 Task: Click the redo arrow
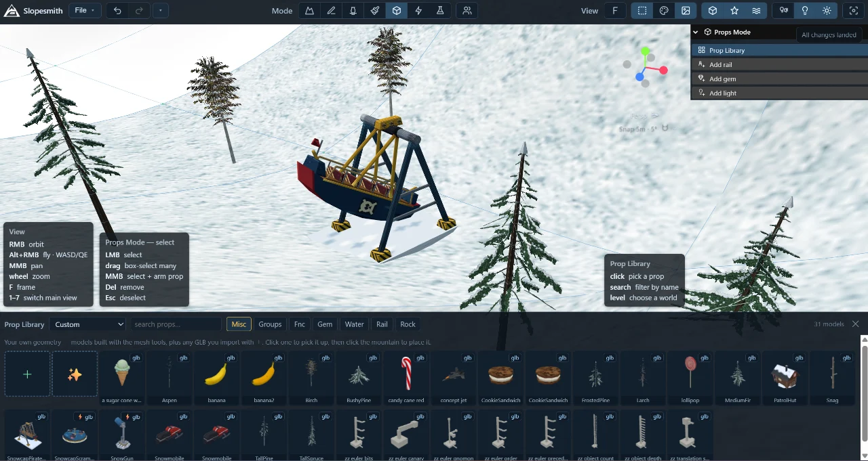pyautogui.click(x=138, y=11)
